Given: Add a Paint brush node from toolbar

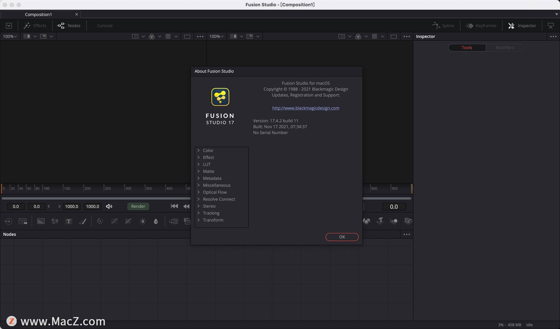Looking at the screenshot, I should 83,221.
